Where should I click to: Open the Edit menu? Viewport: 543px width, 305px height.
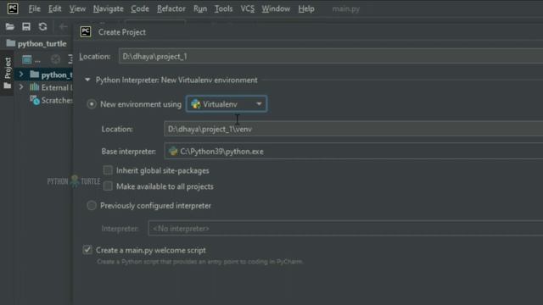54,8
